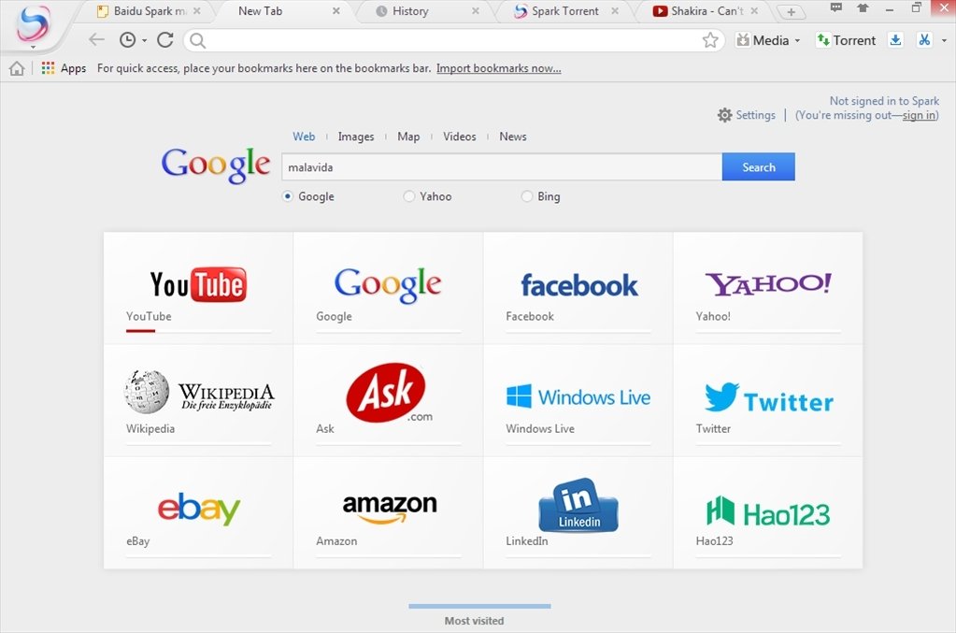Bookmark this page with the star icon
Viewport: 956px width, 633px height.
click(710, 40)
